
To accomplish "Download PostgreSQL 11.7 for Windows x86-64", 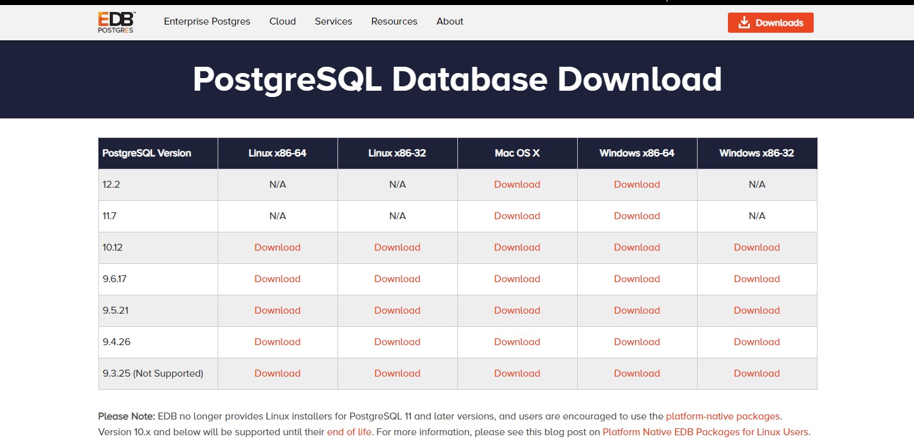I will (x=636, y=215).
